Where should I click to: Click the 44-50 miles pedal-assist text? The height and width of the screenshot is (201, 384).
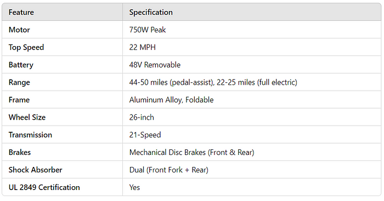[172, 82]
